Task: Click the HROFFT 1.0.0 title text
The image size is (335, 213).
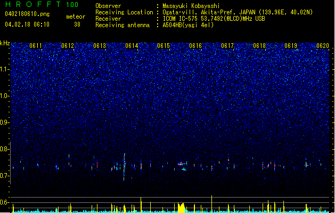Action: click(x=42, y=4)
